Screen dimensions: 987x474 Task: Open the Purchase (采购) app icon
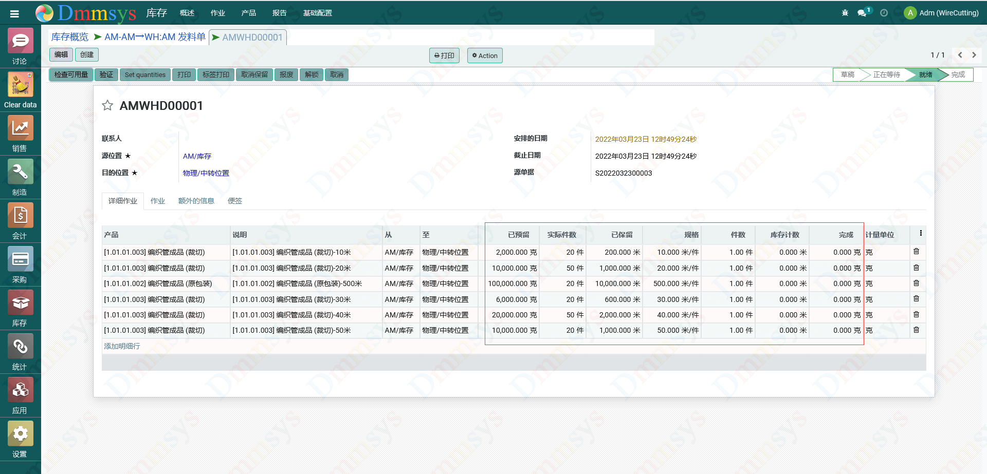tap(20, 259)
